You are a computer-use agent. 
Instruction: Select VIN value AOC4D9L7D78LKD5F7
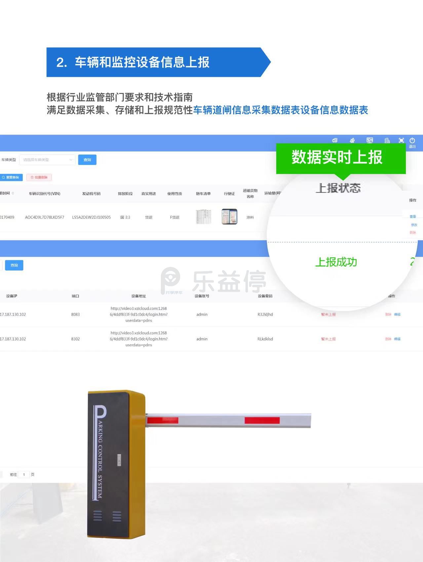pyautogui.click(x=45, y=217)
